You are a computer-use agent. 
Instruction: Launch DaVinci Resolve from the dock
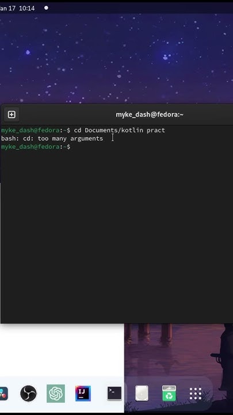(x=3, y=394)
